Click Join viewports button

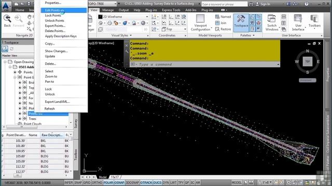221,23
